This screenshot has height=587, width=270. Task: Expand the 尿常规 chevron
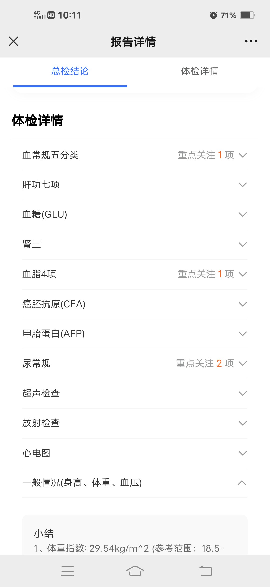(243, 363)
